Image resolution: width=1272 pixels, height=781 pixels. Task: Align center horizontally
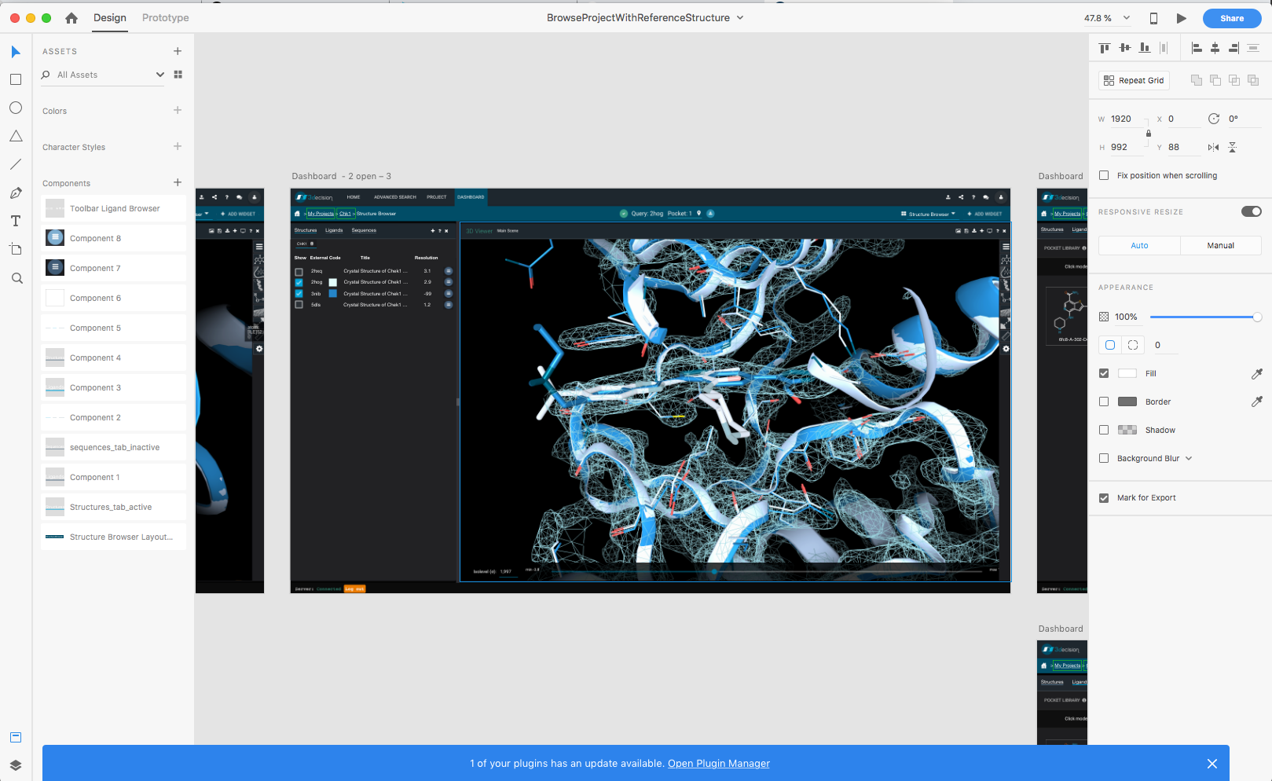(x=1215, y=48)
